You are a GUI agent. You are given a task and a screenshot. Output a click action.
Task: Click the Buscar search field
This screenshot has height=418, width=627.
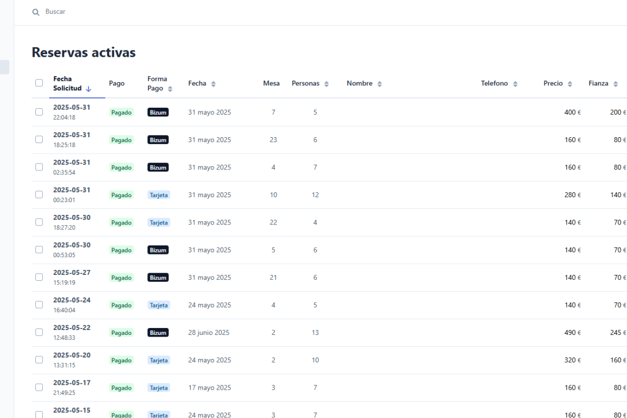pos(161,12)
